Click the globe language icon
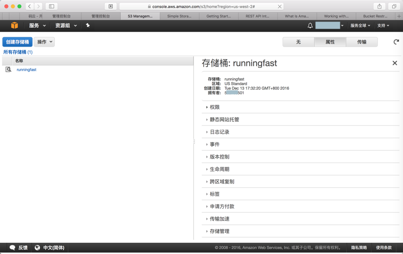This screenshot has width=403, height=254. (x=37, y=248)
